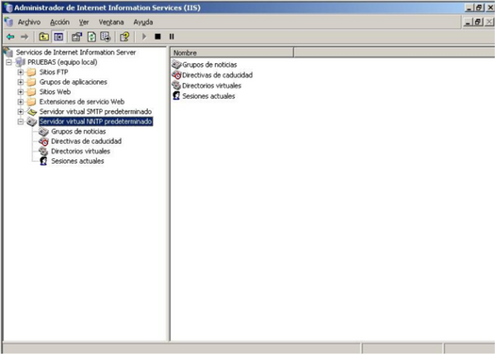Select Grupos de aplicaciones label in tree
495x354 pixels.
point(74,82)
